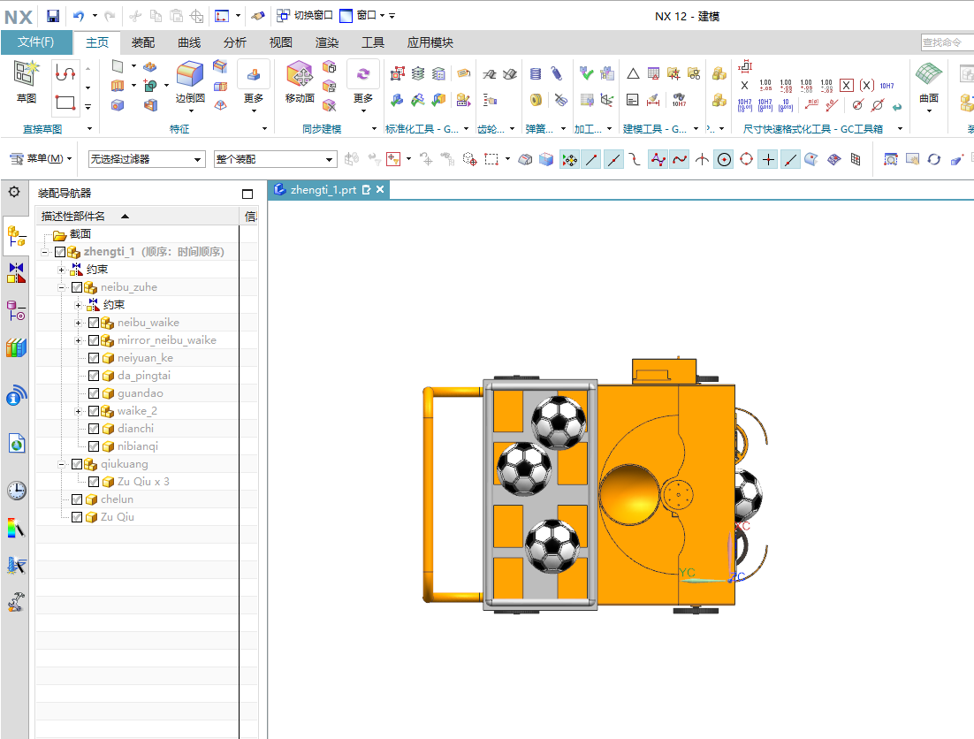Open the navigator settings gear icon
This screenshot has height=739, width=974.
[14, 192]
